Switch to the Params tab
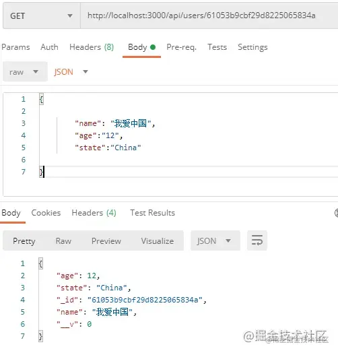The width and height of the screenshot is (338, 353). pos(15,47)
